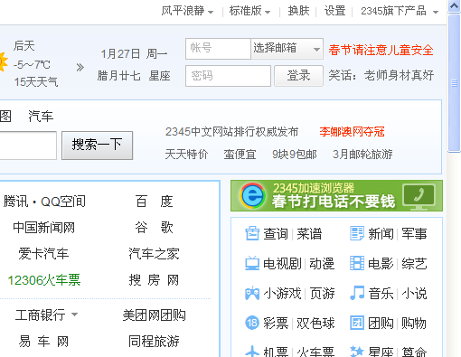Click the TV icon beside 电视剧
Image resolution: width=461 pixels, height=357 pixels.
click(x=252, y=263)
